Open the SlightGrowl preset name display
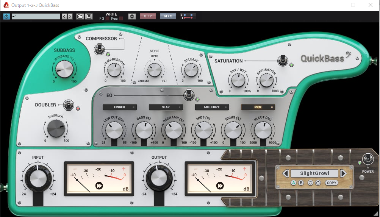This screenshot has width=380, height=217. [x=314, y=173]
